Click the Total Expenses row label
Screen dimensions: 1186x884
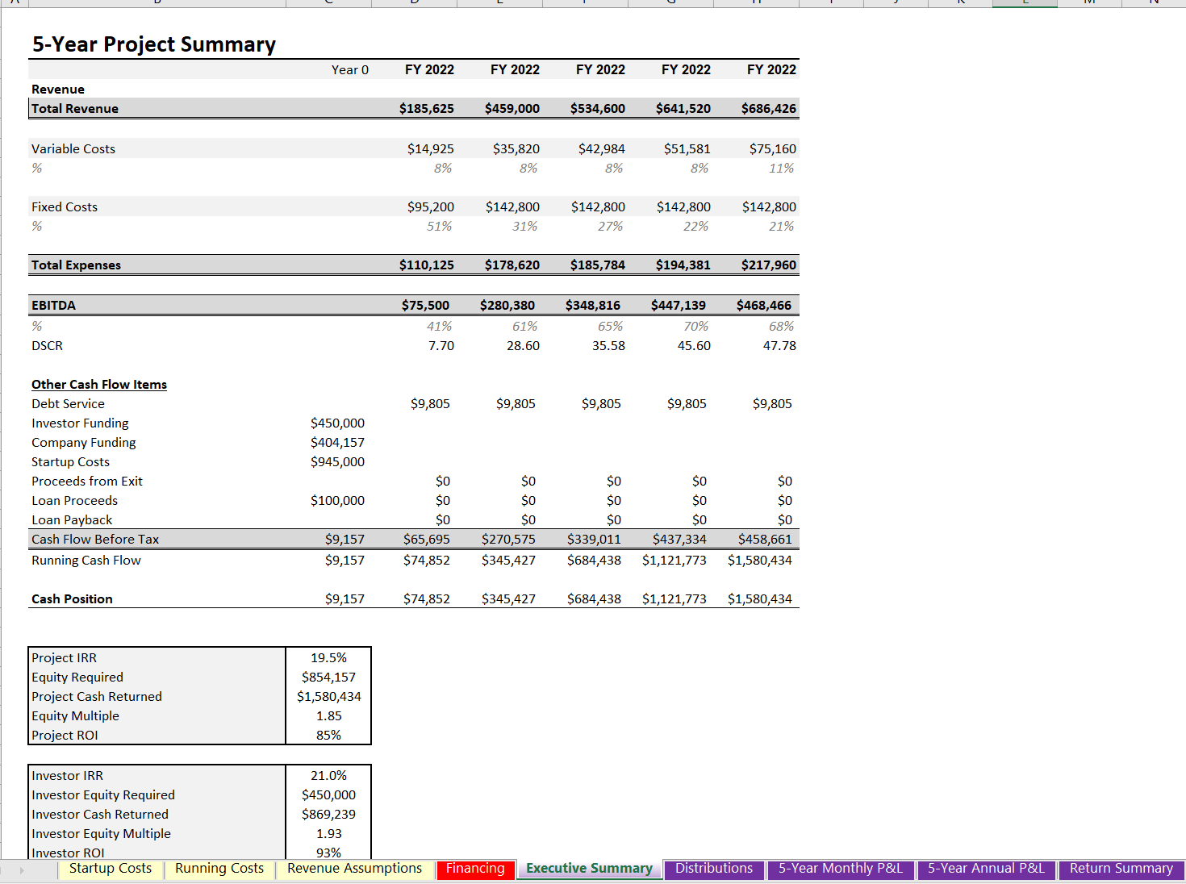click(x=76, y=265)
